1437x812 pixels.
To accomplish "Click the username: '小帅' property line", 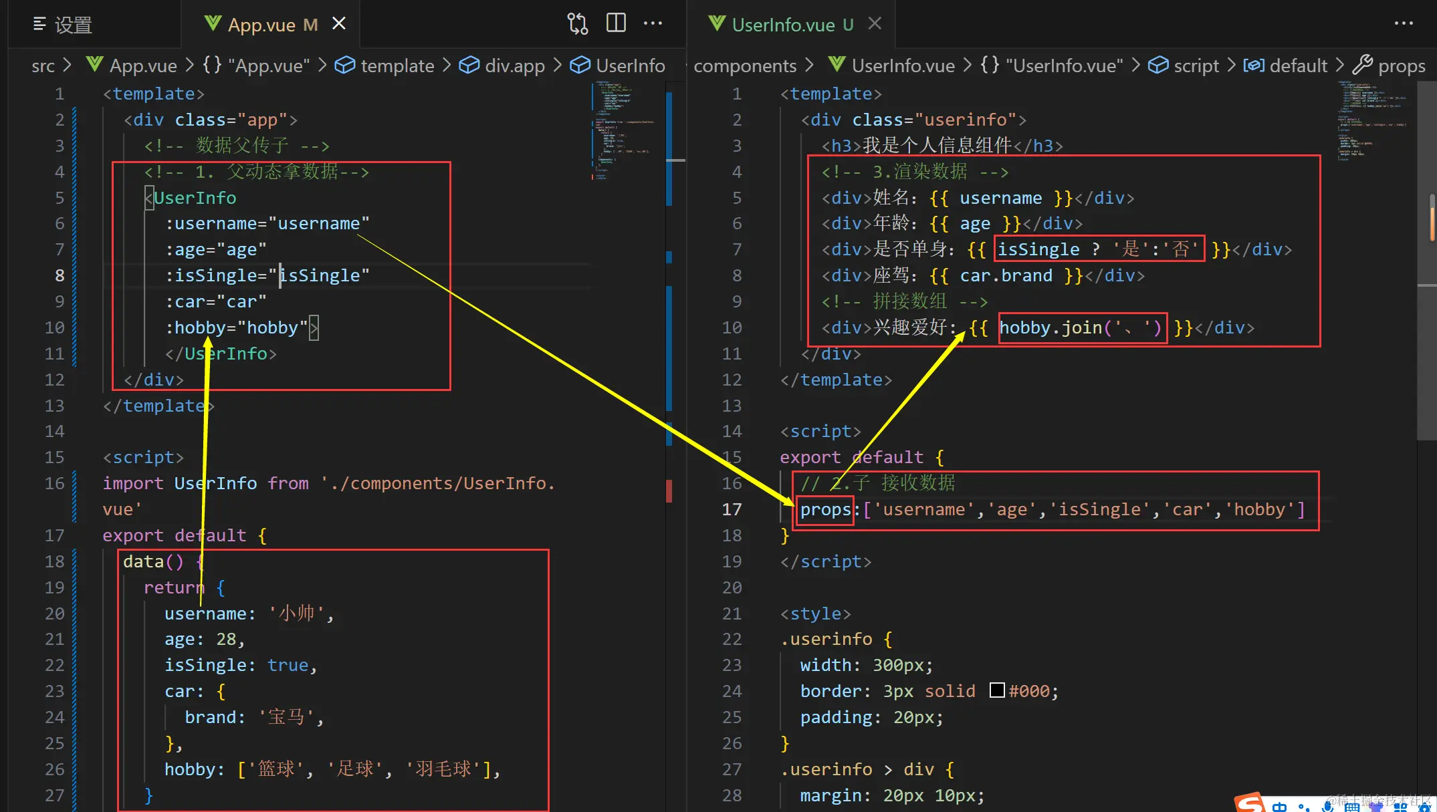I will (249, 614).
